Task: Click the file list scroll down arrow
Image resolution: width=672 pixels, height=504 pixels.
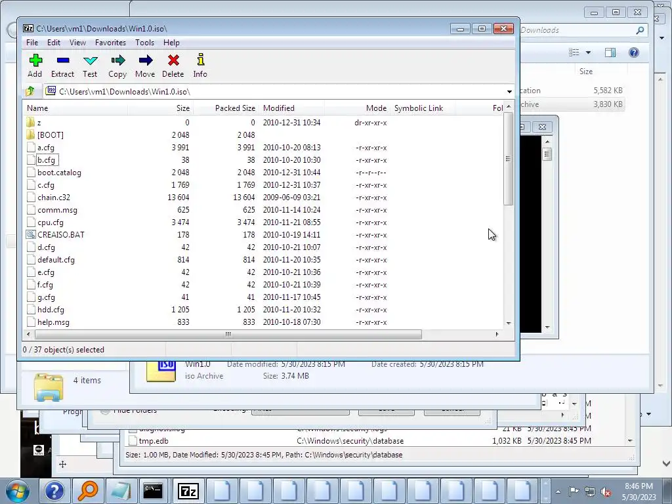Action: tap(509, 323)
